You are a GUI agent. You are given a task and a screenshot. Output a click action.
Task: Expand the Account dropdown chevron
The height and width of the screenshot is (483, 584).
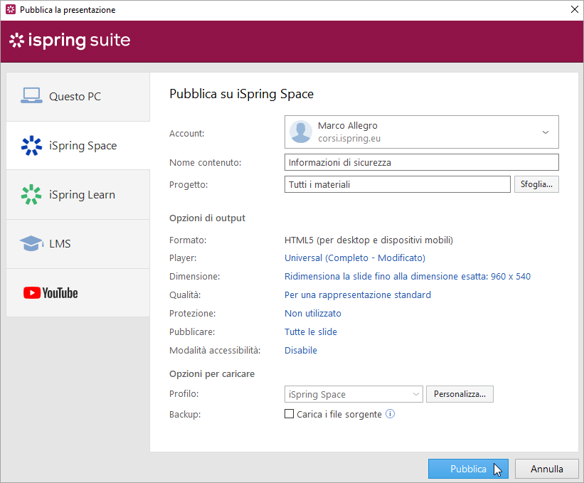(546, 132)
